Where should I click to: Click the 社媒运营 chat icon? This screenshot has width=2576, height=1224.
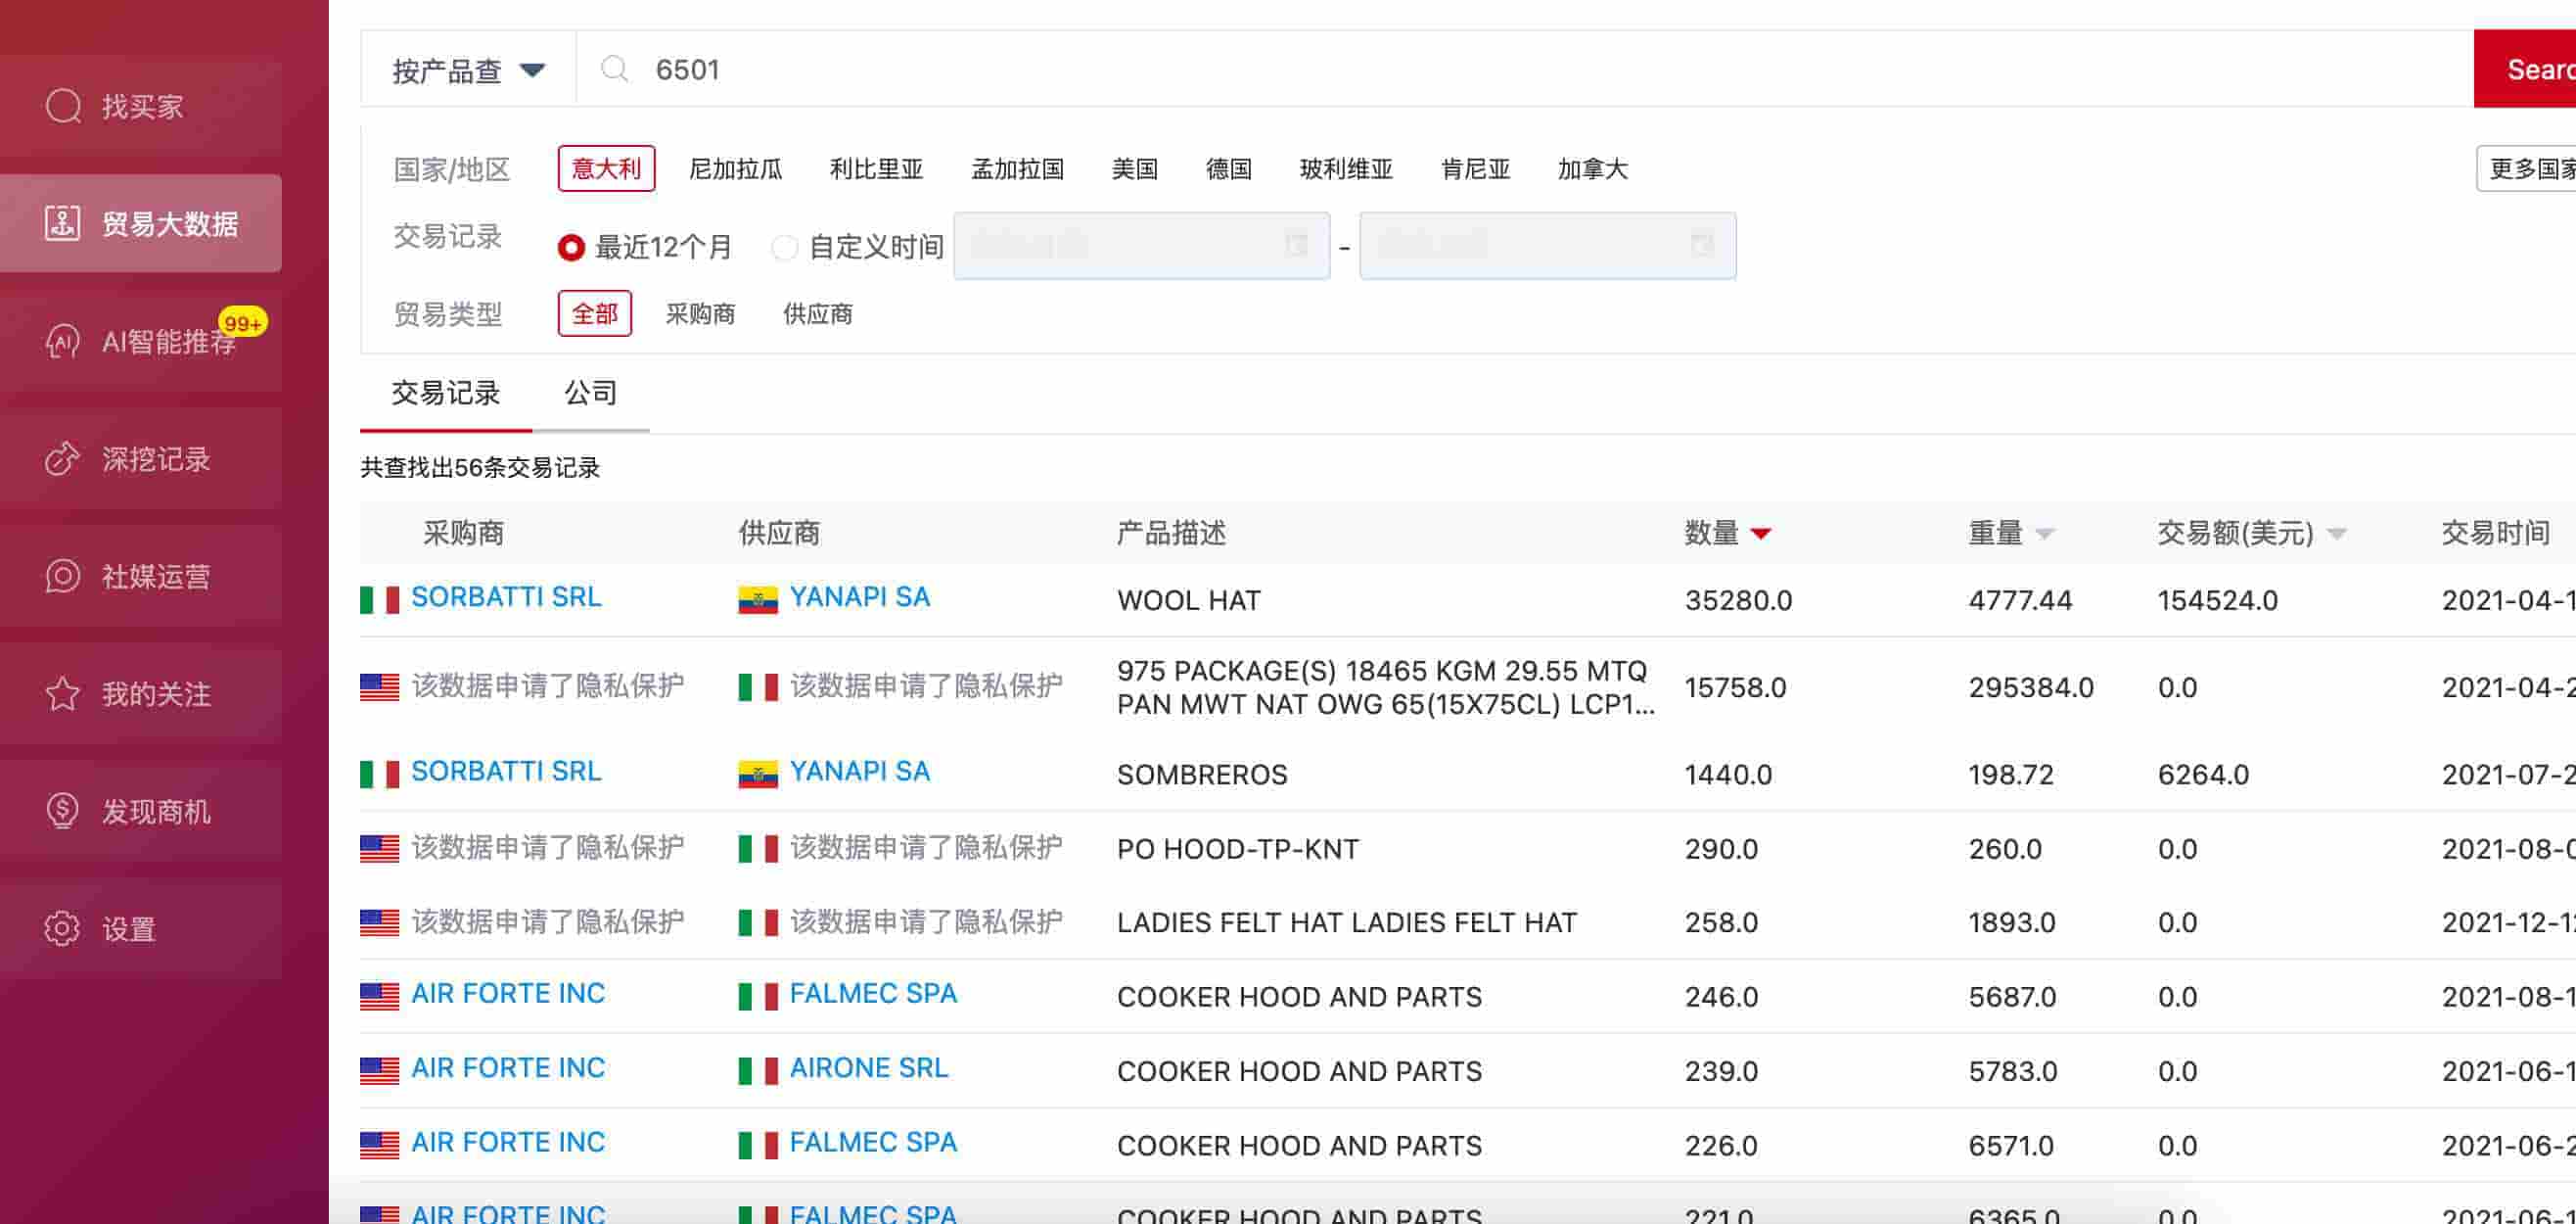(62, 577)
